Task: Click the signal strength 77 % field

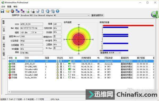Action: pyautogui.click(x=37, y=33)
